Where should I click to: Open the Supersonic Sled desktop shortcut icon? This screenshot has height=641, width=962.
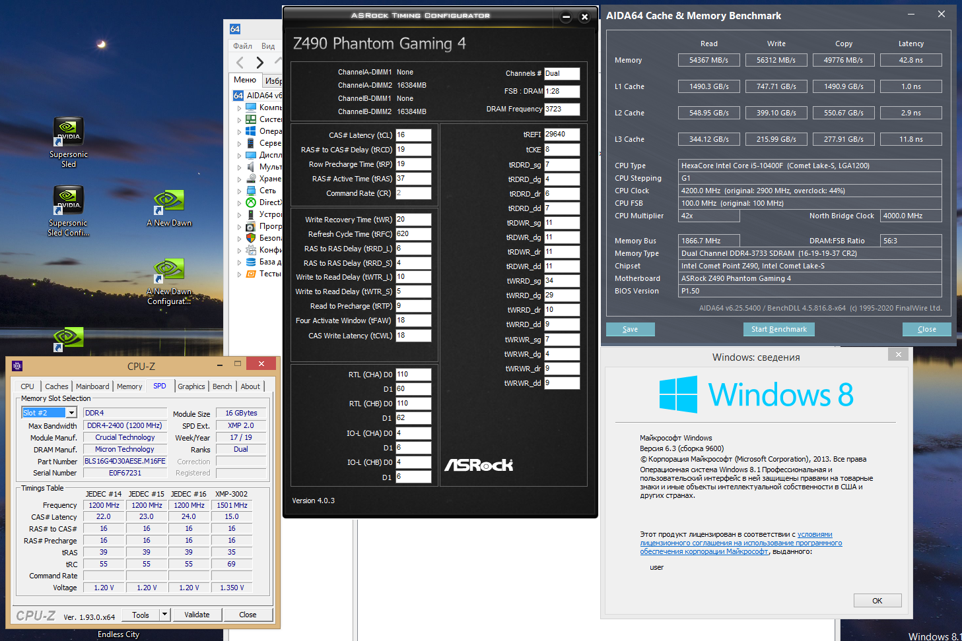(x=68, y=131)
